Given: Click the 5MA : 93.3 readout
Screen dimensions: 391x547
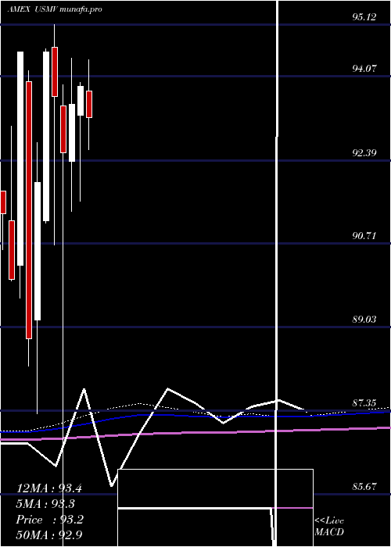Looking at the screenshot, I should [45, 504].
